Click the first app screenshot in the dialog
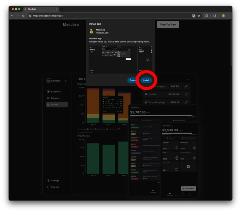This screenshot has width=241, height=212. (113, 59)
